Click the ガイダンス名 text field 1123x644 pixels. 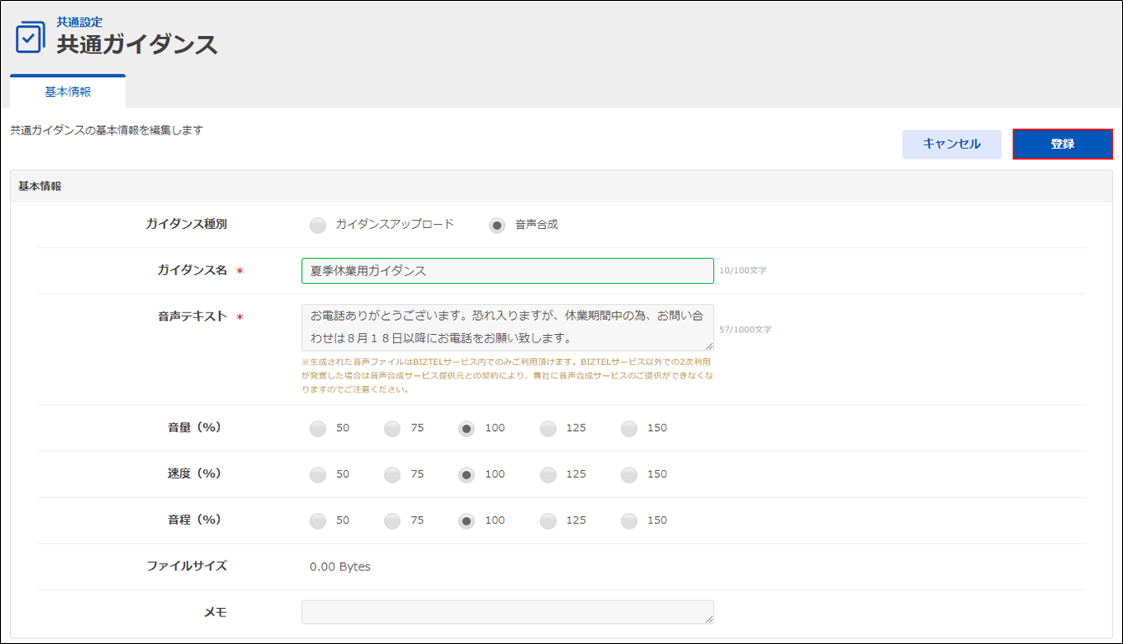[x=507, y=271]
